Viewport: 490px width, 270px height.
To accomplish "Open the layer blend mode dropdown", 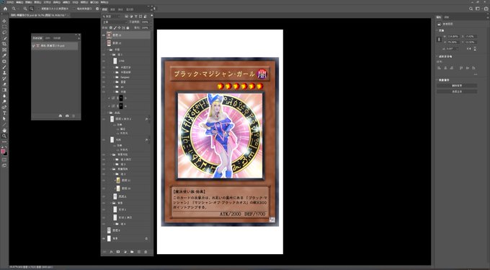I will coord(115,22).
